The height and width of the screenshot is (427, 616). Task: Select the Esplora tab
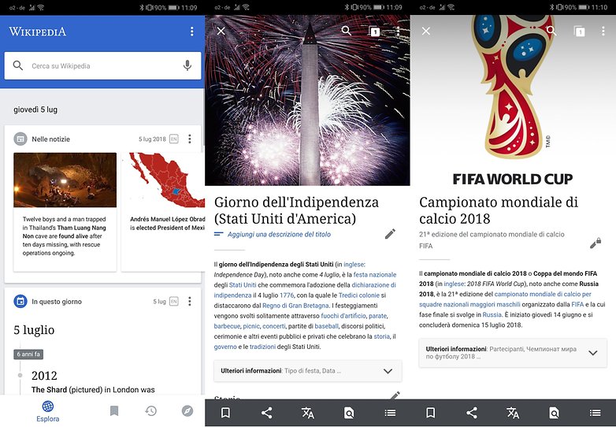tap(48, 411)
